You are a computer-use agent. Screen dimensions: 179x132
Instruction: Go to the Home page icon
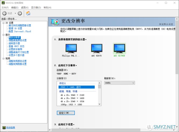(28, 13)
